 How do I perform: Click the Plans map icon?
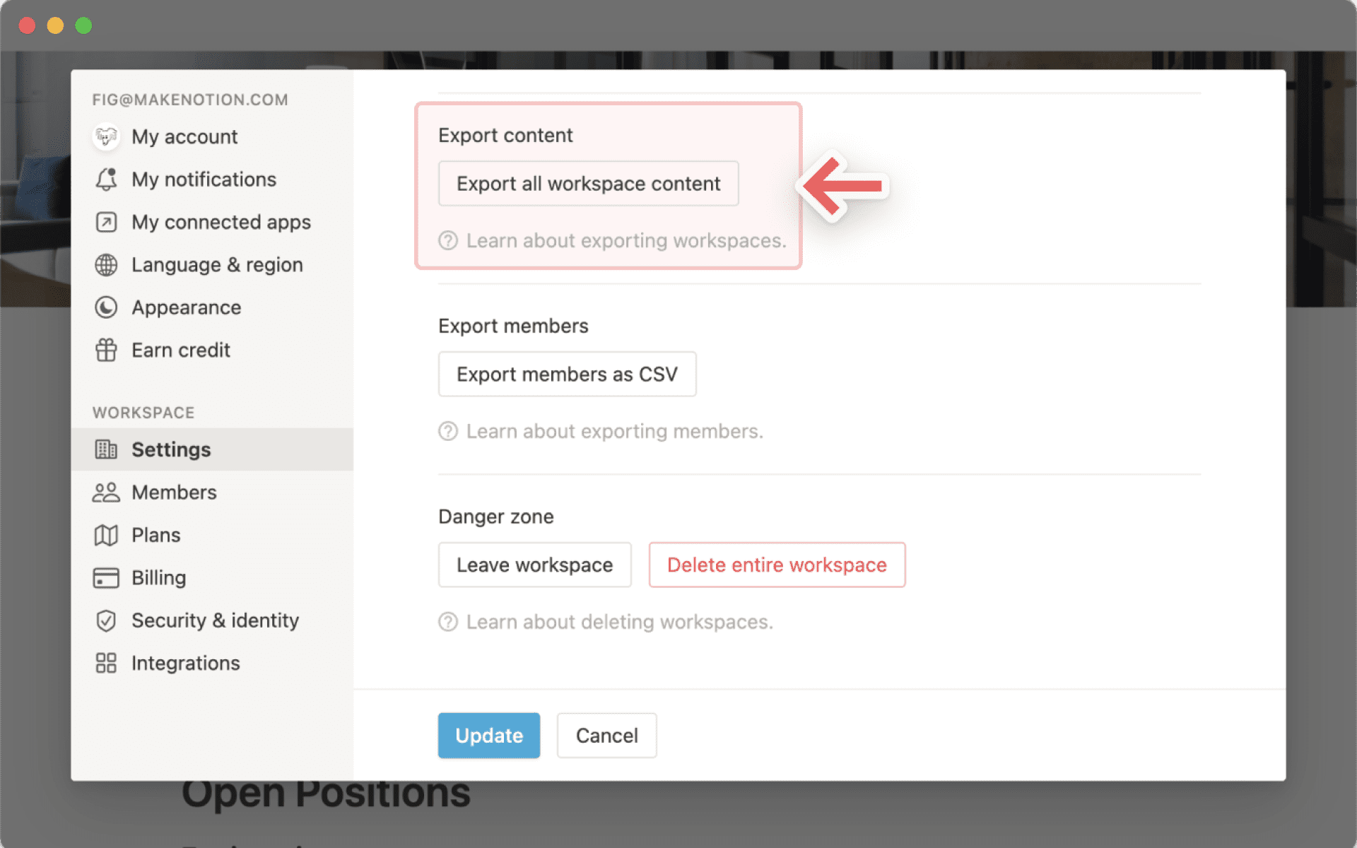click(x=106, y=535)
